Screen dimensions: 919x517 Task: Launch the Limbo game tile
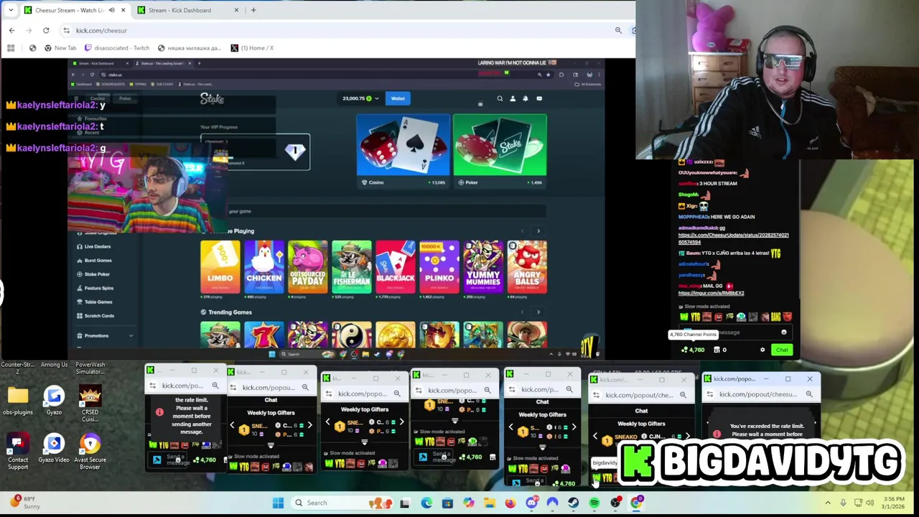click(220, 266)
